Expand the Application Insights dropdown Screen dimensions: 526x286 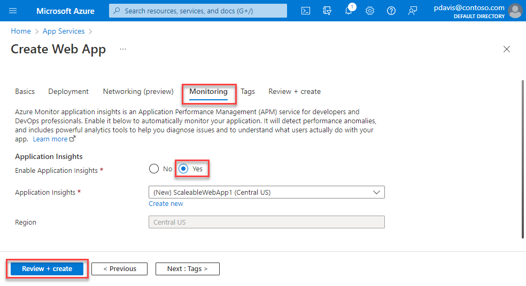click(x=266, y=192)
